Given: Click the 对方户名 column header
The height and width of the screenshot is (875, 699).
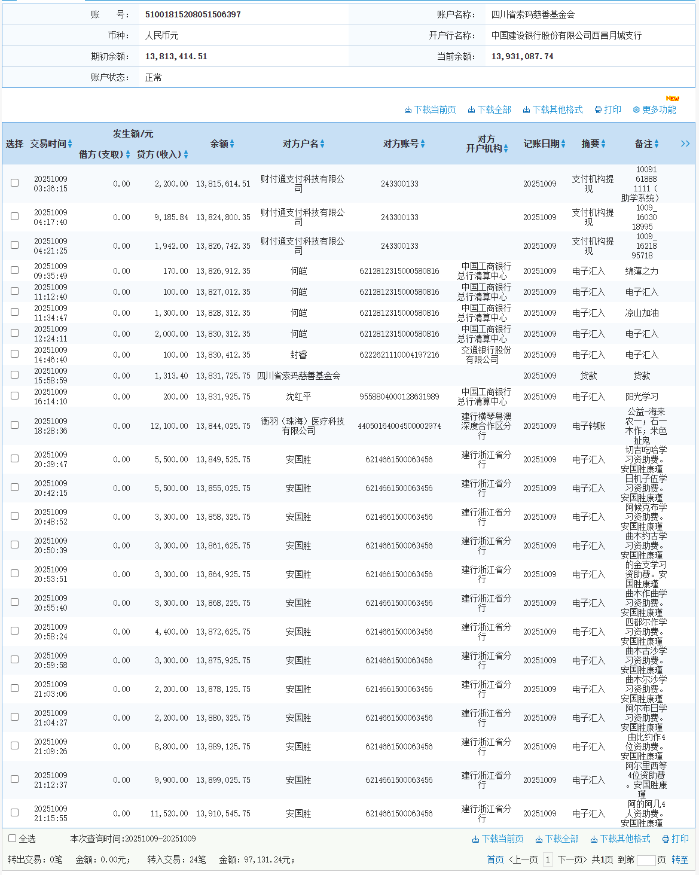Looking at the screenshot, I should (x=300, y=144).
